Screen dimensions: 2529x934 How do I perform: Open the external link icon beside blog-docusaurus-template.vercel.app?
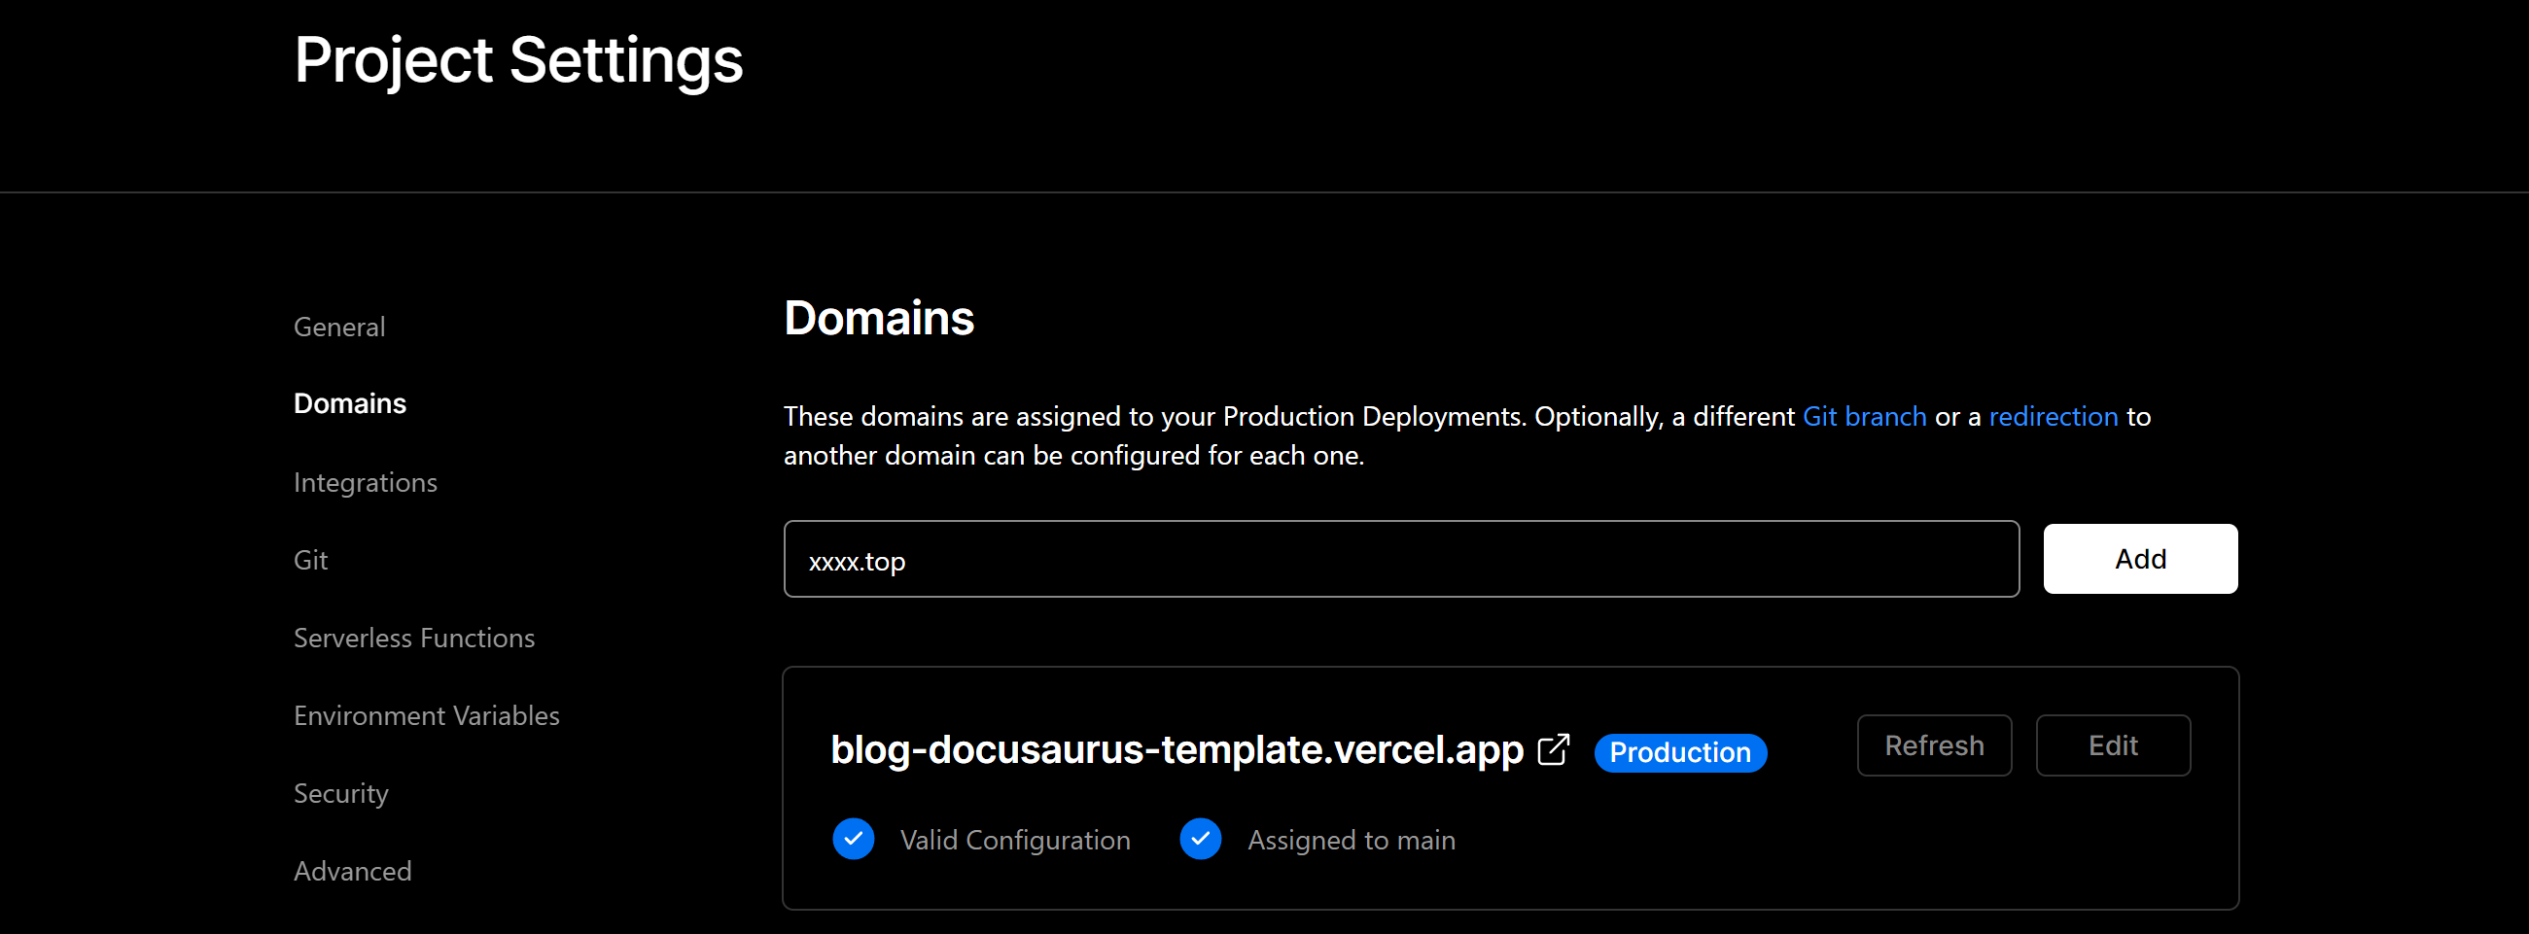point(1553,749)
